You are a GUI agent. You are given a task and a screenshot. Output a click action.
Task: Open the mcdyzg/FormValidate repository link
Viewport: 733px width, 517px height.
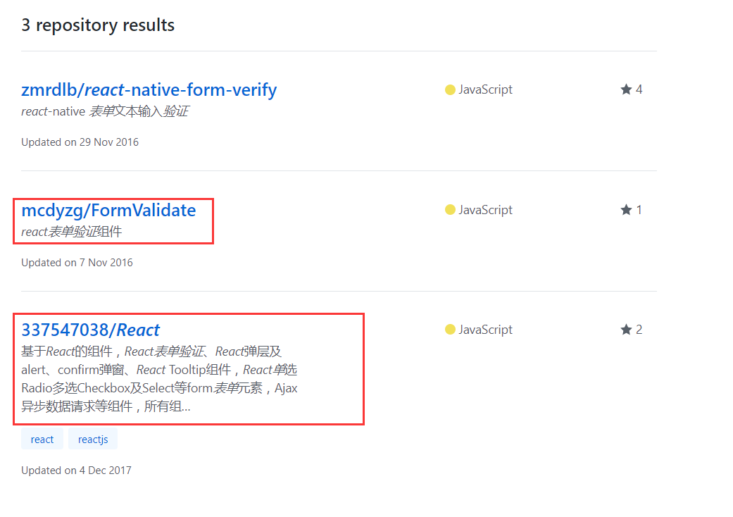pyautogui.click(x=108, y=210)
